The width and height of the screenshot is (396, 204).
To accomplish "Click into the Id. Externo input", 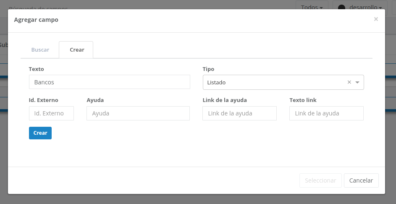I will [x=51, y=113].
